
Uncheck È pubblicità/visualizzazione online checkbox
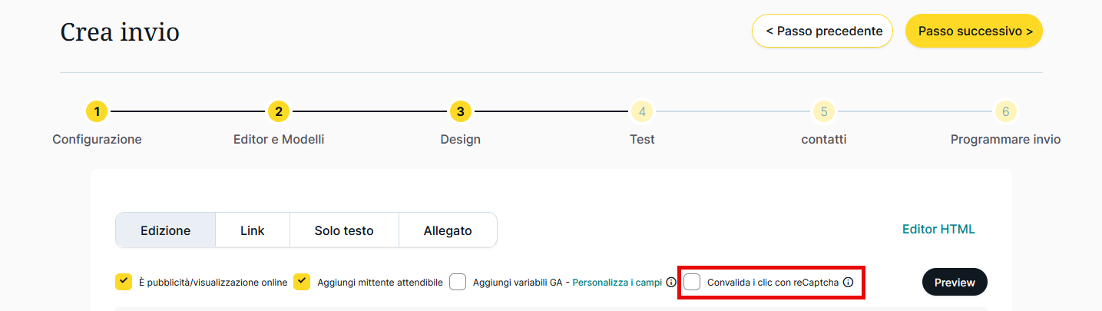(124, 282)
